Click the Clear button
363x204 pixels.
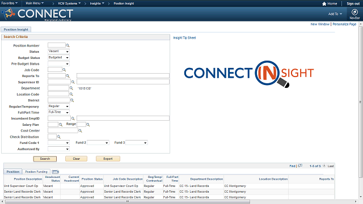(76, 159)
